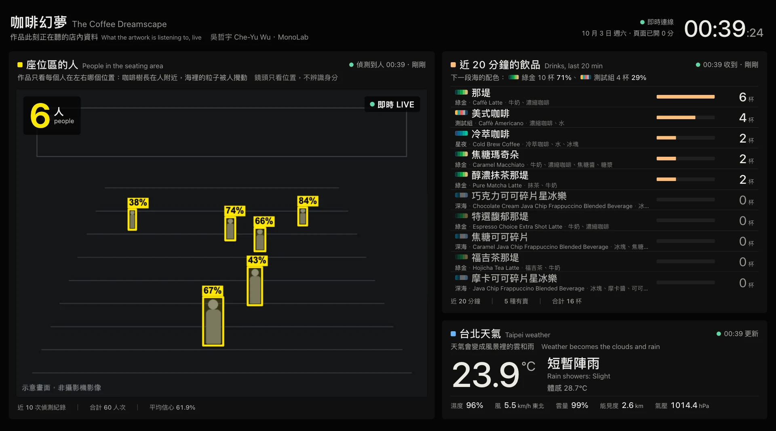Click the 測試組 palette swatch in 下一段海的配色
Viewport: 776px width, 431px height.
tap(586, 77)
